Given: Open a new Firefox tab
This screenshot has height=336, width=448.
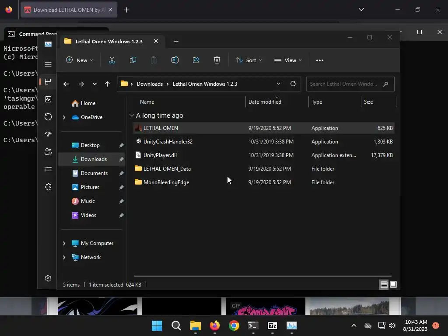Looking at the screenshot, I should [x=126, y=10].
